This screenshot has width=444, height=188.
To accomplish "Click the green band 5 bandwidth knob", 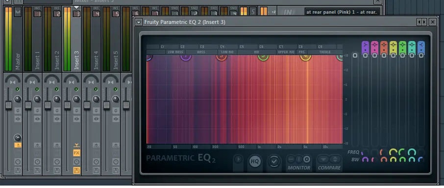I will (x=402, y=160).
